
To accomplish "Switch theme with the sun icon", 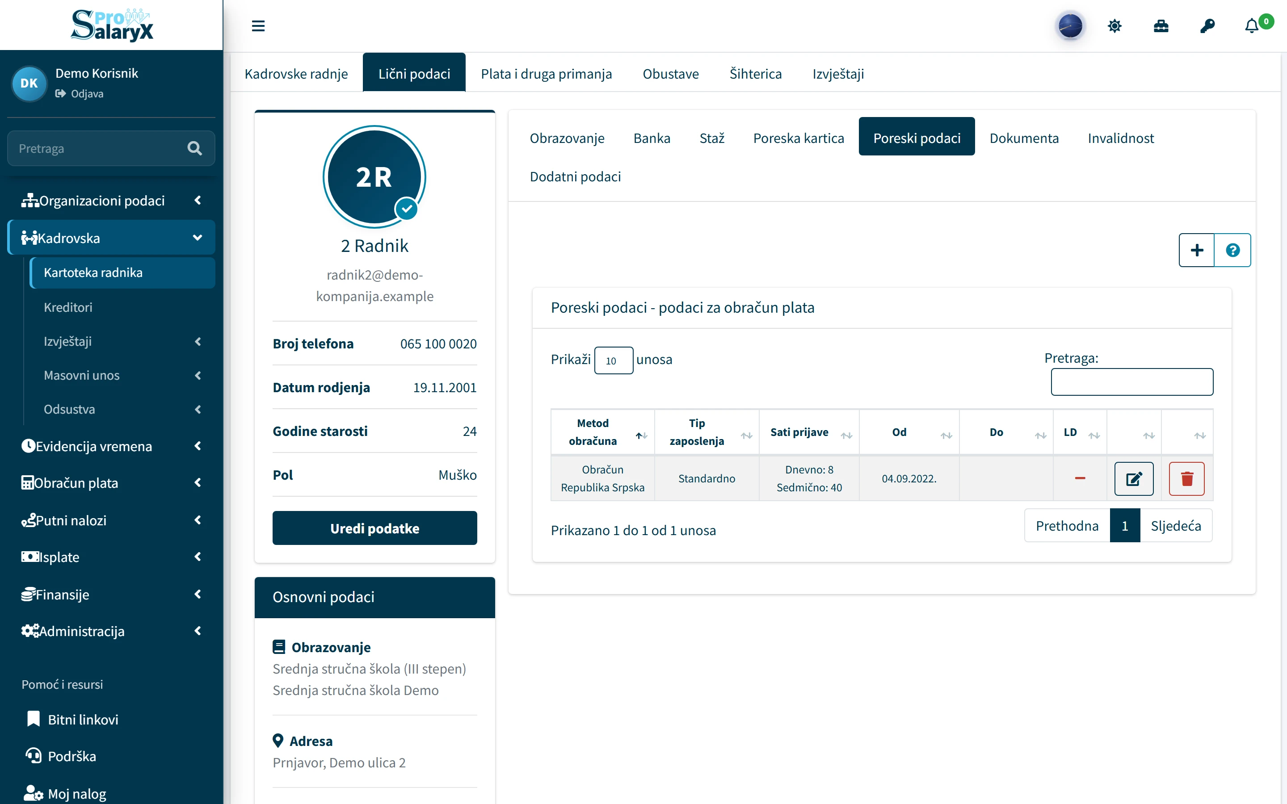I will click(1114, 25).
